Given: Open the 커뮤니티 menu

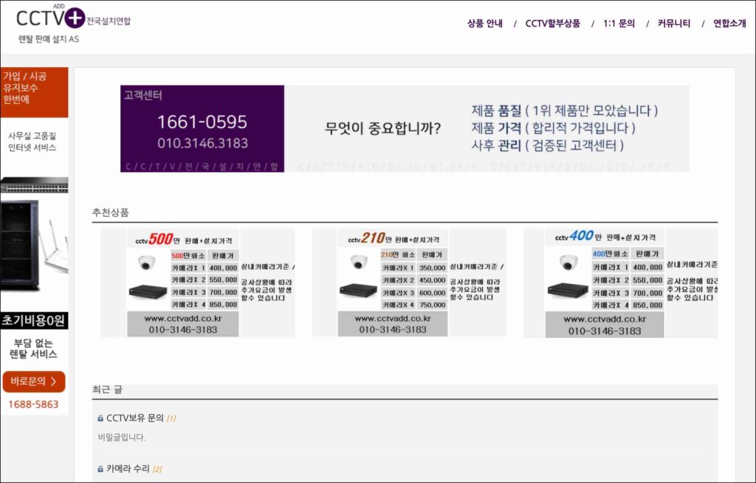Looking at the screenshot, I should (x=673, y=24).
